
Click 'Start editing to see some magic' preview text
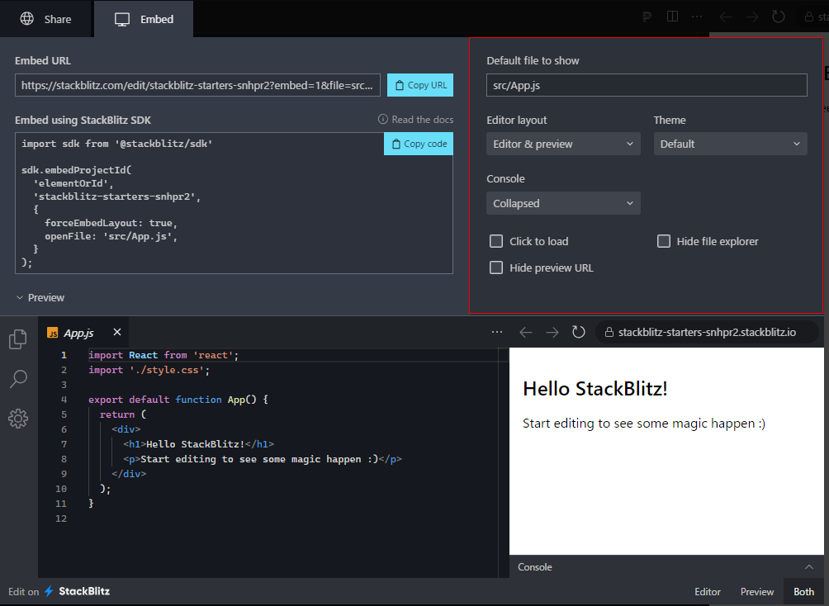coord(644,423)
